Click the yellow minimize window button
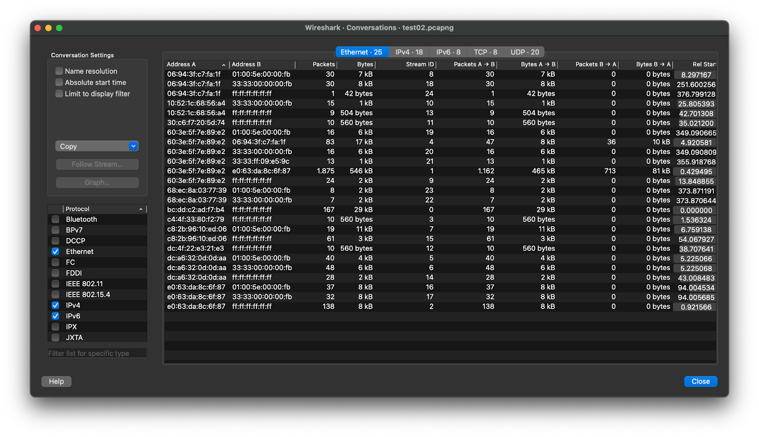 [48, 28]
